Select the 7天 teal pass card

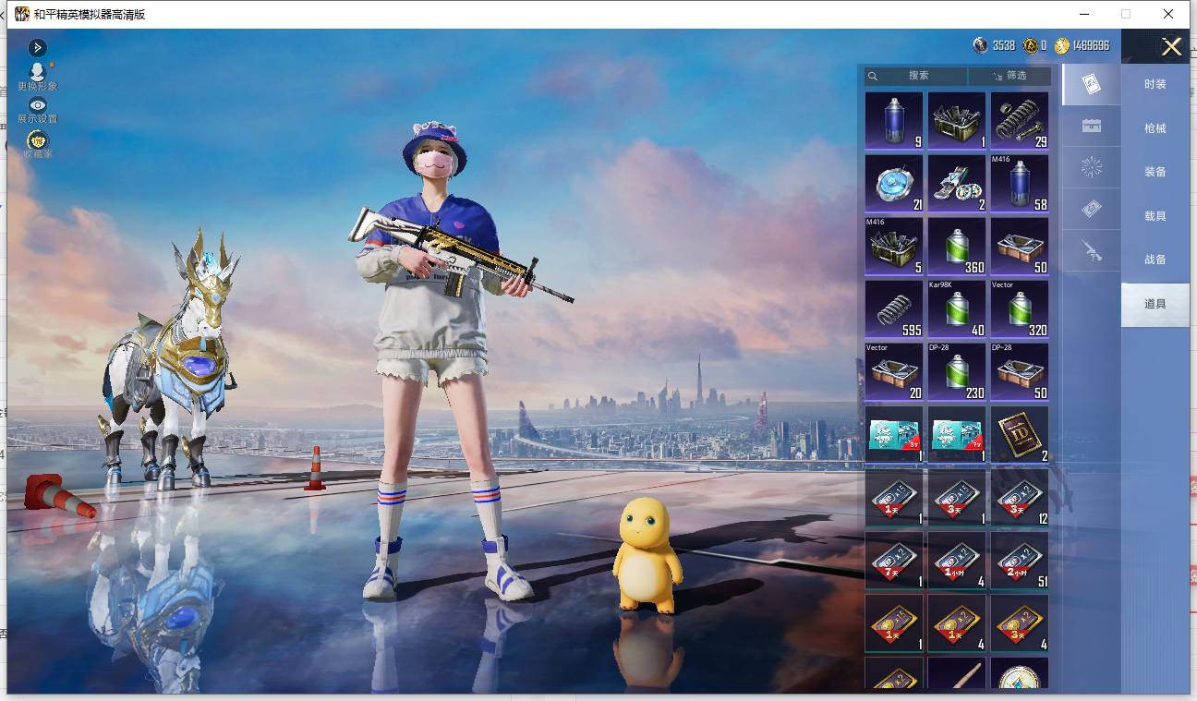957,434
